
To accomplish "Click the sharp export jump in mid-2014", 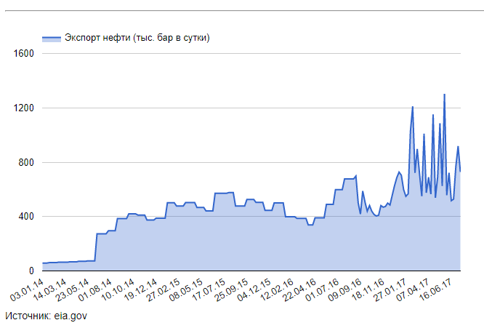I will pyautogui.click(x=96, y=247).
